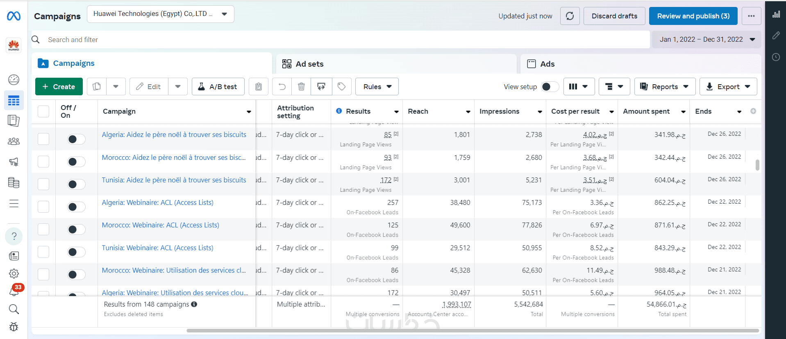Click the refresh data icon
Viewport: 786px width, 339px height.
[570, 16]
